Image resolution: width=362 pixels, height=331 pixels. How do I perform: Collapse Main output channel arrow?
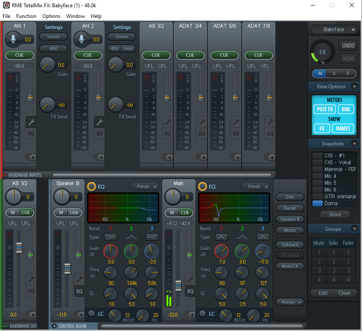pyautogui.click(x=190, y=315)
